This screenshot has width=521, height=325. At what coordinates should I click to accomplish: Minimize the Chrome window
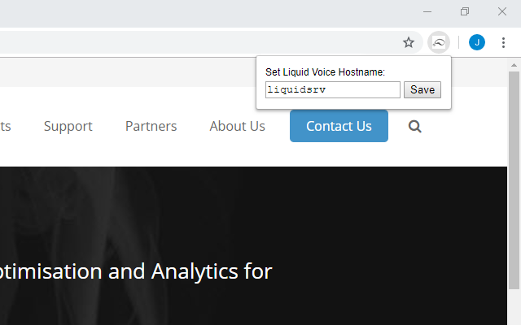[428, 11]
